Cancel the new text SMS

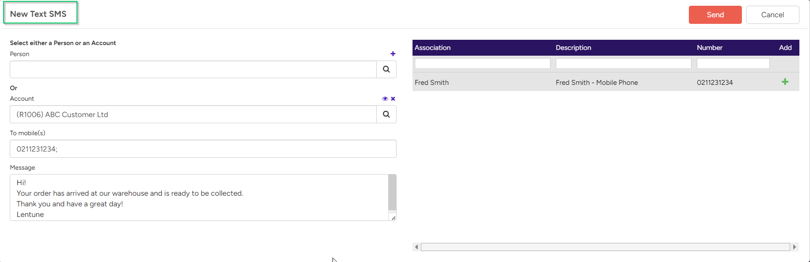[772, 15]
